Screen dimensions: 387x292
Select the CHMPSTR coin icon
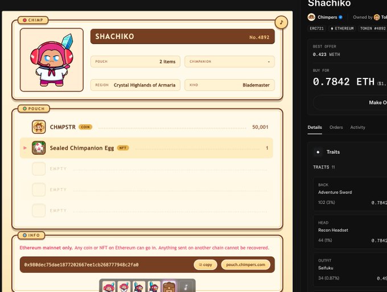point(39,127)
